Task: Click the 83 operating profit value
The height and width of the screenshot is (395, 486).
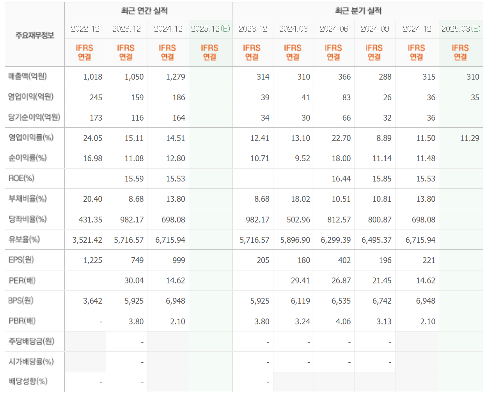Action: point(346,98)
